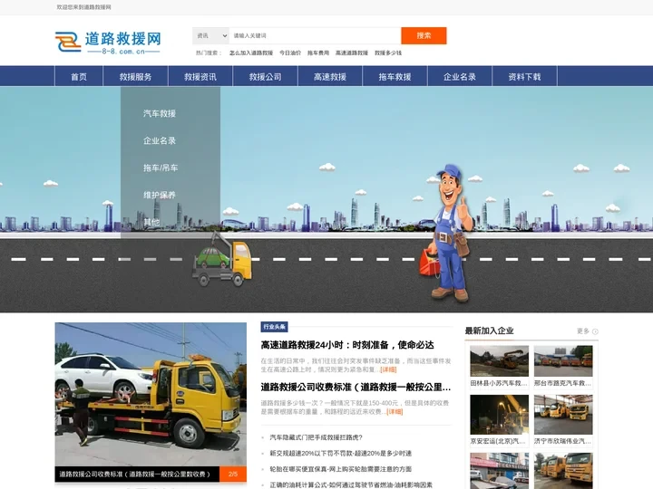Open the yellow tow truck slideshow image
The width and height of the screenshot is (653, 489).
pyautogui.click(x=151, y=394)
